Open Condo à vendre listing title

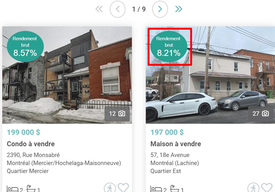31,144
